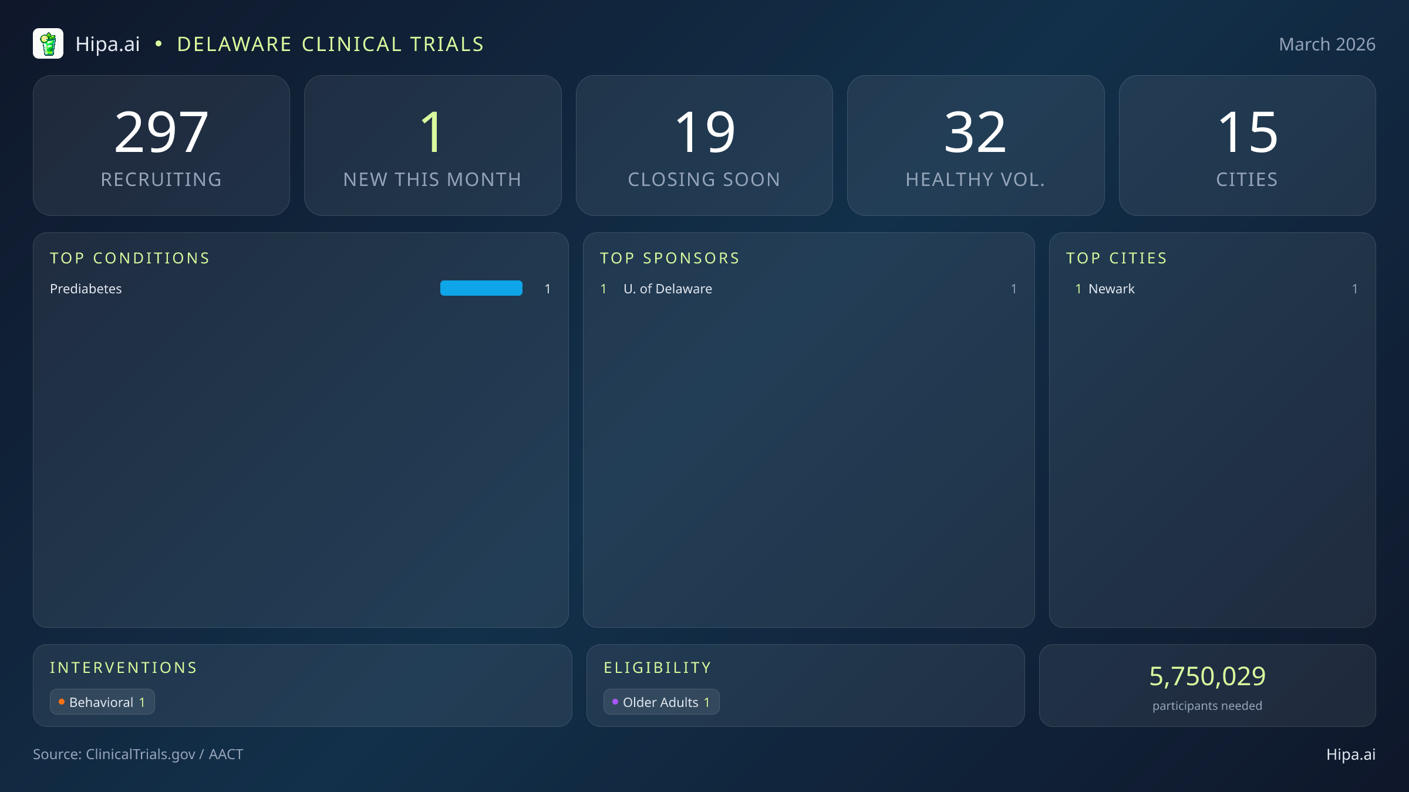Click the orange dot on Behavioral chip
This screenshot has height=792, width=1409.
(62, 701)
